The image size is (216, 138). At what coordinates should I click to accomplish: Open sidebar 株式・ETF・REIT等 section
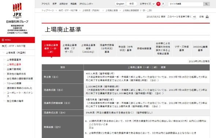[14, 46]
